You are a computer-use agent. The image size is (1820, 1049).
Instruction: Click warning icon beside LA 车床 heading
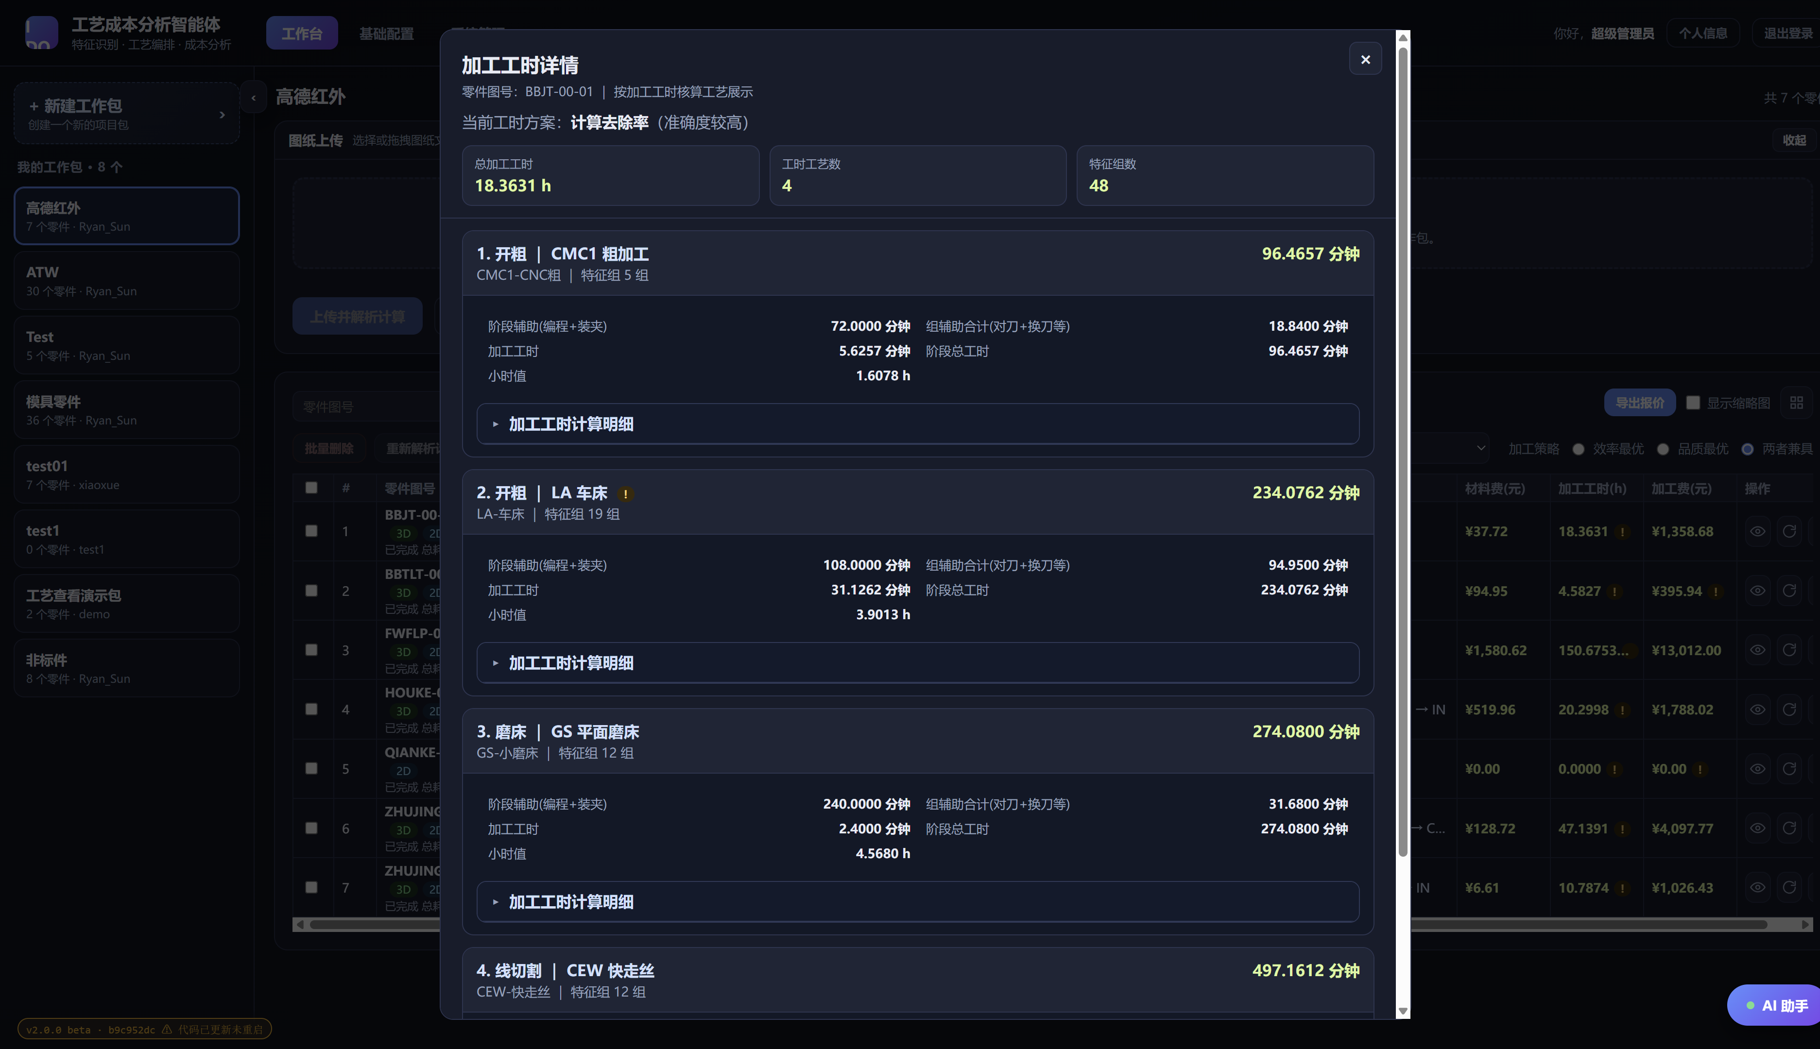626,494
